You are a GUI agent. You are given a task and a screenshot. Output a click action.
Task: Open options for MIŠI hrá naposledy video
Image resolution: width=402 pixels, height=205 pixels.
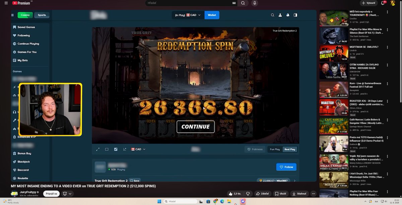click(388, 12)
